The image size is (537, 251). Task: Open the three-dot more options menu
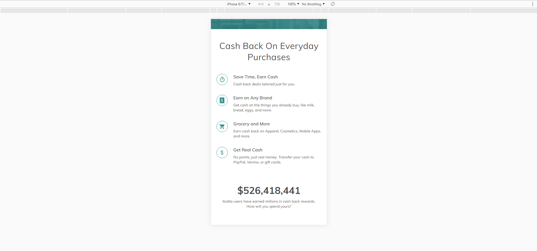click(x=532, y=4)
